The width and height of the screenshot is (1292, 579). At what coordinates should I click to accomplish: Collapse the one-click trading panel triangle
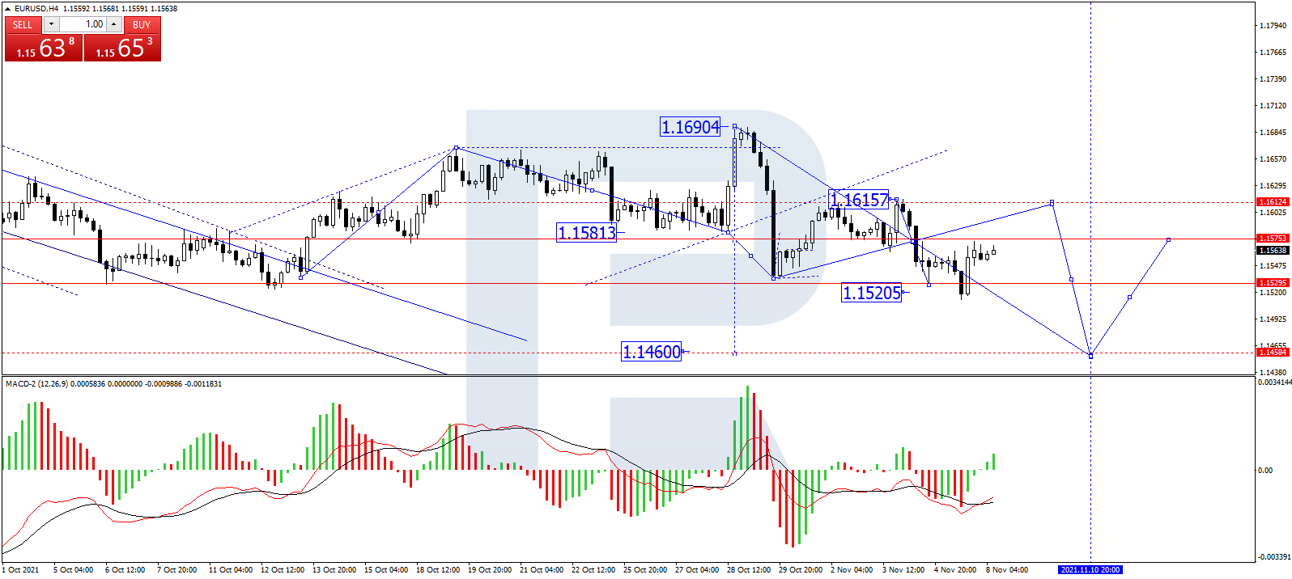pyautogui.click(x=7, y=8)
